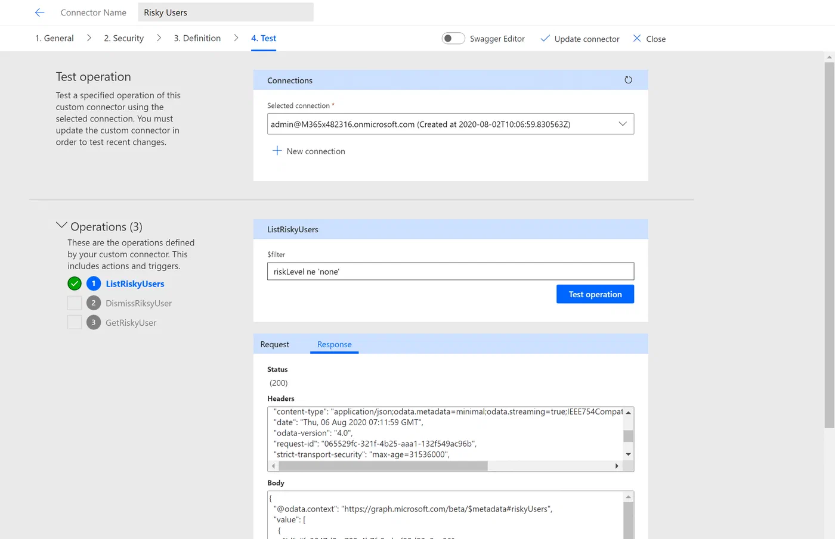The height and width of the screenshot is (539, 835).
Task: Click the Connector Name field with Risky Users
Action: (x=225, y=13)
